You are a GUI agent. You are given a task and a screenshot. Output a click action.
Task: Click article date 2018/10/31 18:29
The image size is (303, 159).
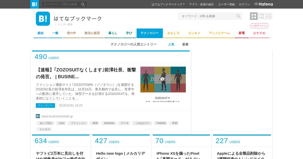[71, 105]
